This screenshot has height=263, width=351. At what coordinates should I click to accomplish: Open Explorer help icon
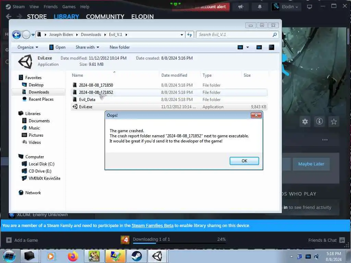pyautogui.click(x=271, y=47)
